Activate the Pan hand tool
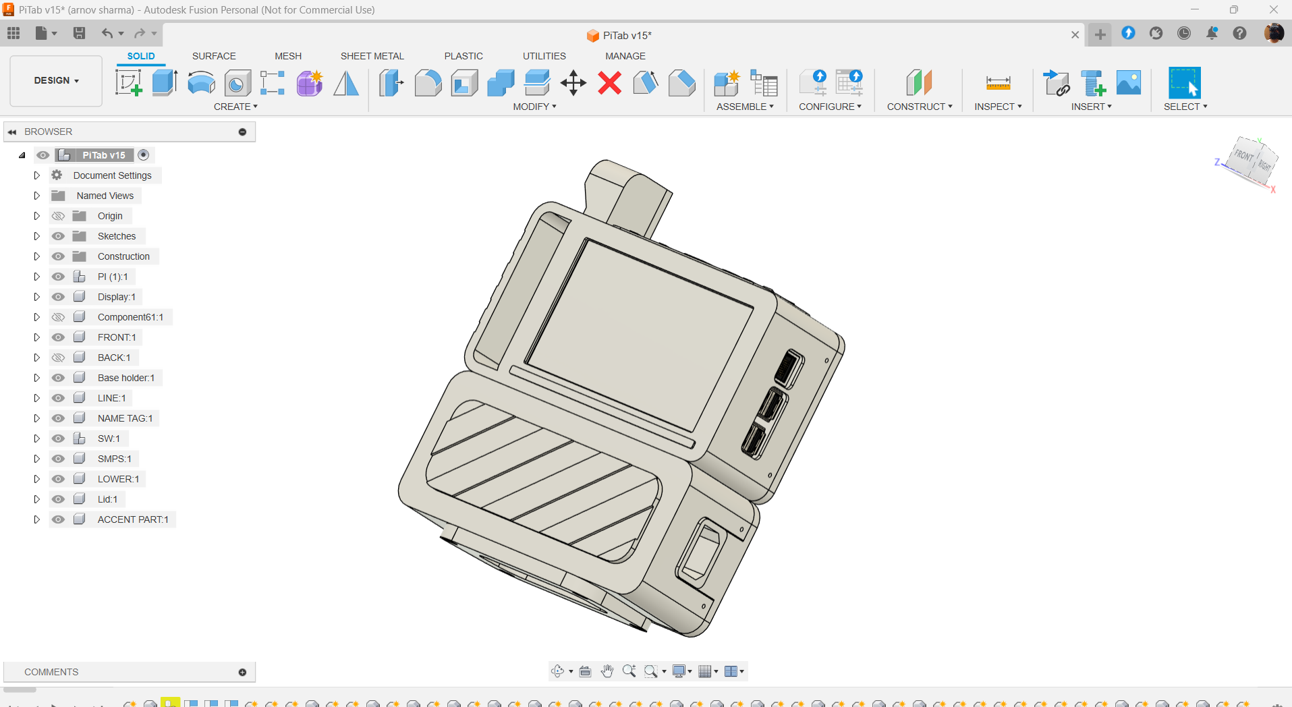This screenshot has width=1292, height=707. (607, 671)
